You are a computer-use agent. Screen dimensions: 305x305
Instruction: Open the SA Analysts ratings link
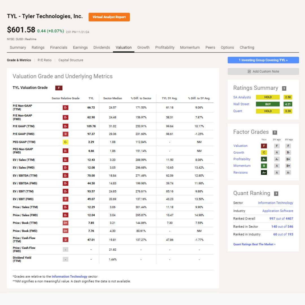(242, 97)
